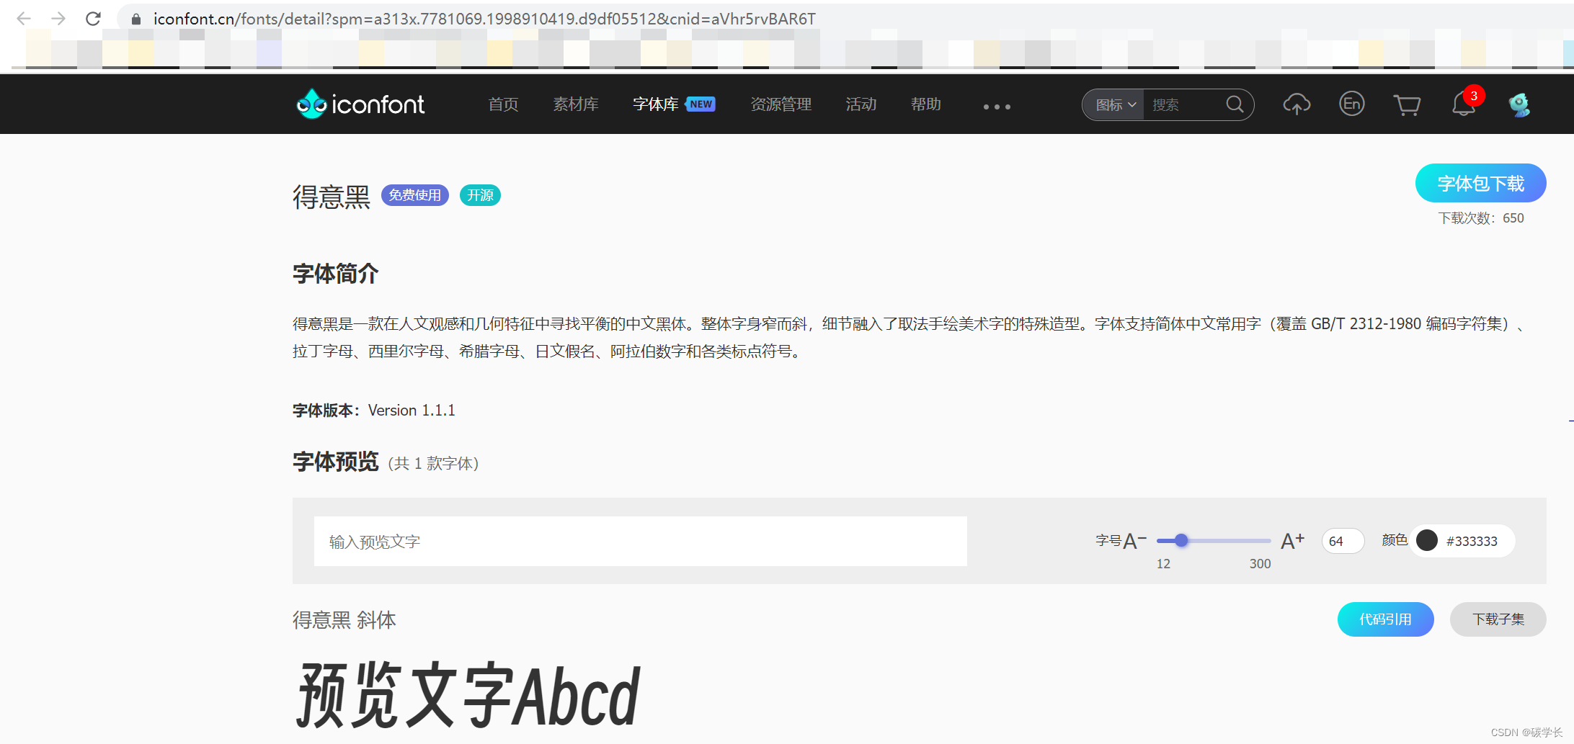Click the 得意黑 font title
The image size is (1574, 744).
pyautogui.click(x=331, y=196)
